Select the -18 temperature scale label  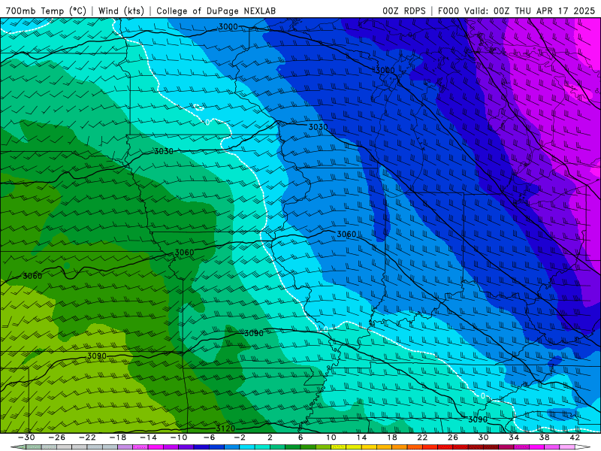118,437
